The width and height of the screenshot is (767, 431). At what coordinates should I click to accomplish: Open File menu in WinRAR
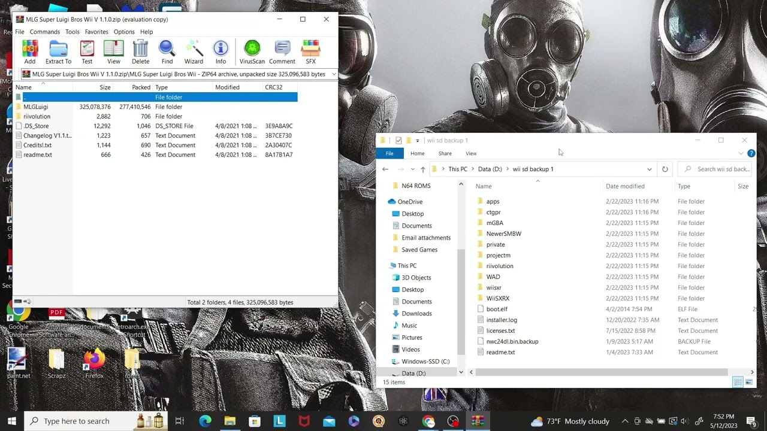pos(20,32)
